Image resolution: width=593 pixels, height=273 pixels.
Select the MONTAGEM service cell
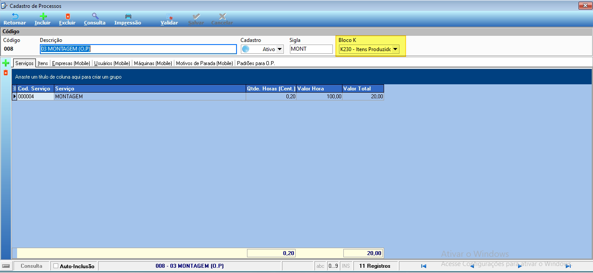pyautogui.click(x=150, y=97)
